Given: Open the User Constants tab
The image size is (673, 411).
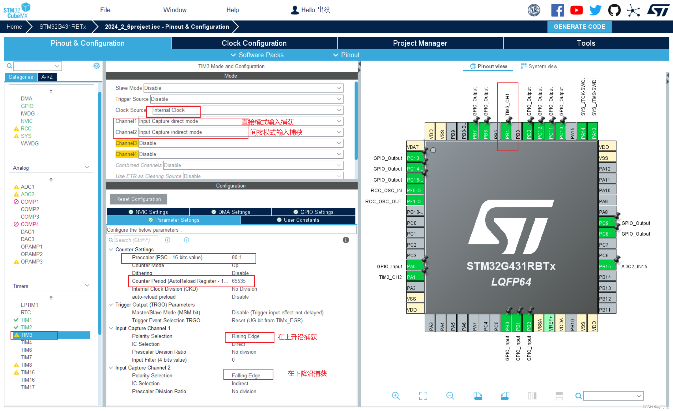Looking at the screenshot, I should coord(298,220).
